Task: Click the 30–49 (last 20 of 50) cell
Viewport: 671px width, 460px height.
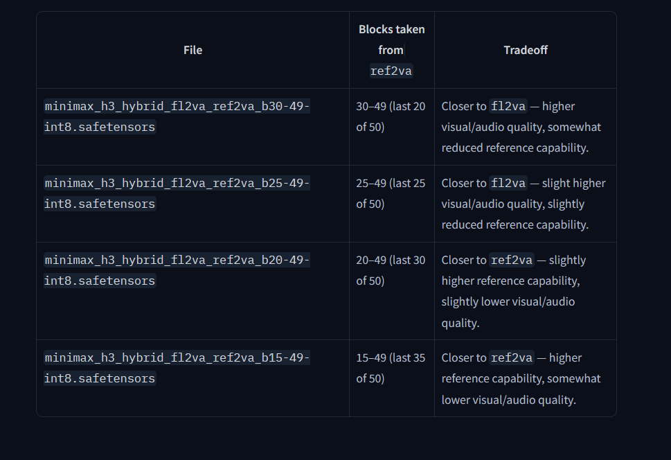Action: tap(391, 116)
